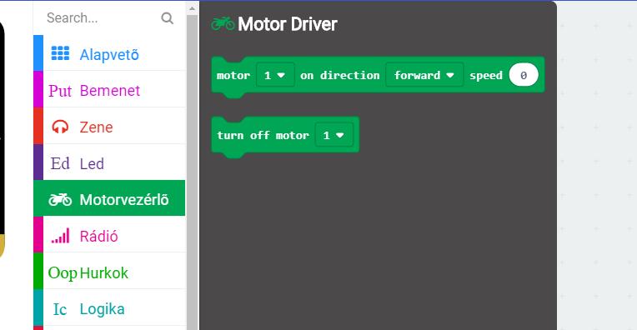The width and height of the screenshot is (637, 330).
Task: Open the Hurkok category
Action: click(x=110, y=271)
